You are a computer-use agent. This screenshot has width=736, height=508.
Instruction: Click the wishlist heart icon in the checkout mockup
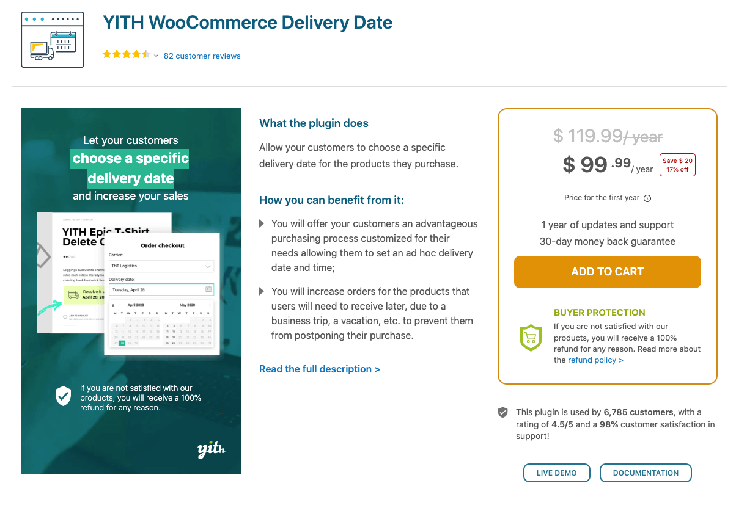[x=65, y=316]
